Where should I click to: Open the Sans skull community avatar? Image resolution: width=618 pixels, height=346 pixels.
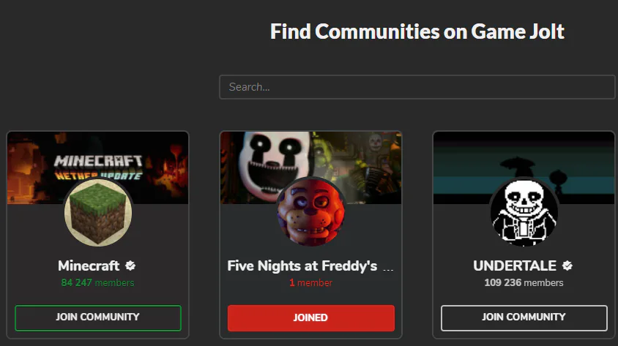524,213
